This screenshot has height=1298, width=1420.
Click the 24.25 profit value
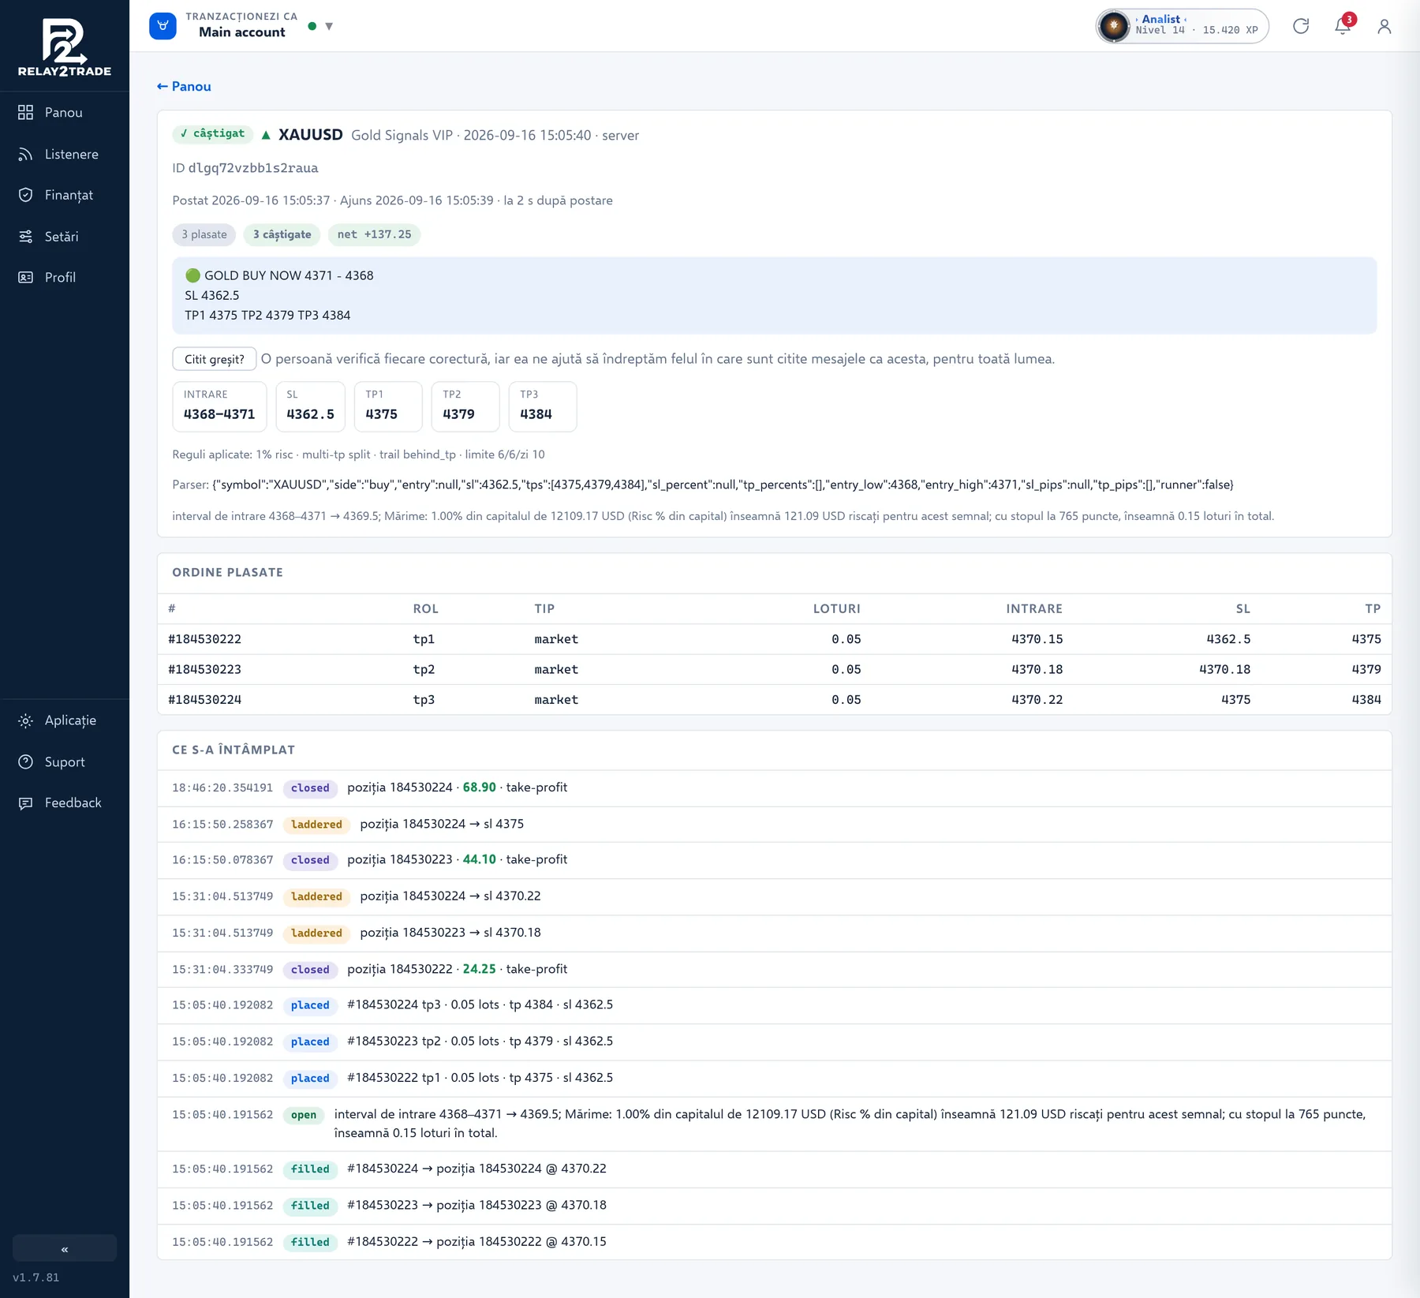click(x=479, y=969)
